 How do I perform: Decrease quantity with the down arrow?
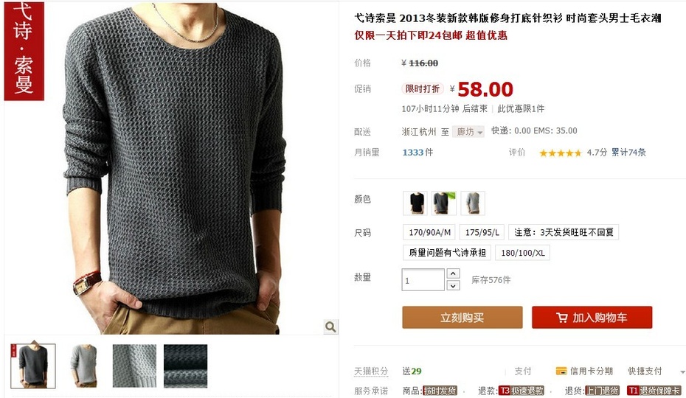[453, 285]
